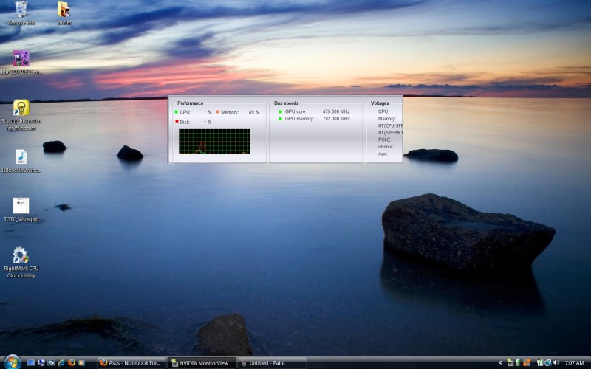591x369 pixels.
Task: Click the network connection tray icon
Action: (x=547, y=362)
